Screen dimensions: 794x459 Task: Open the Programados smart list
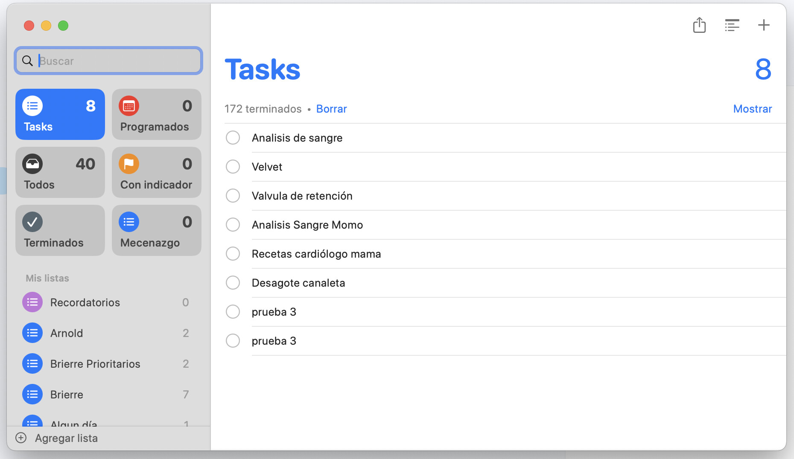tap(156, 114)
